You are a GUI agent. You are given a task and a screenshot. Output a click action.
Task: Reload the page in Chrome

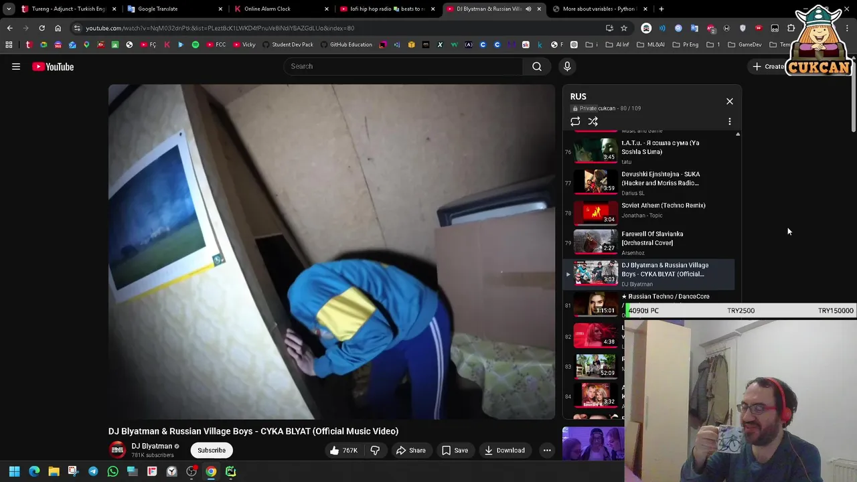pos(42,28)
